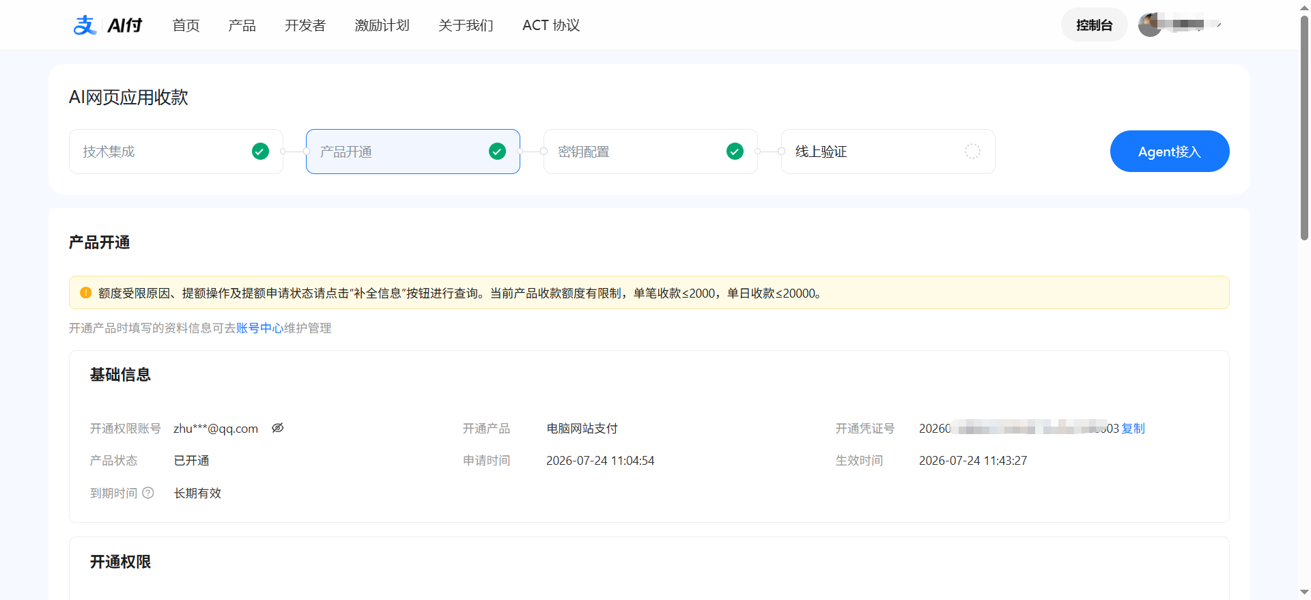Open the 产品 nav menu
Screen dimensions: 1311x600
242,25
